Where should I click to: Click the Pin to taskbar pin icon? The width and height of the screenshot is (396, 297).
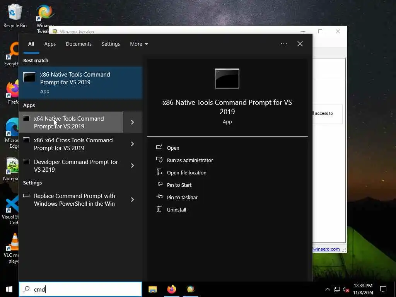(x=159, y=196)
